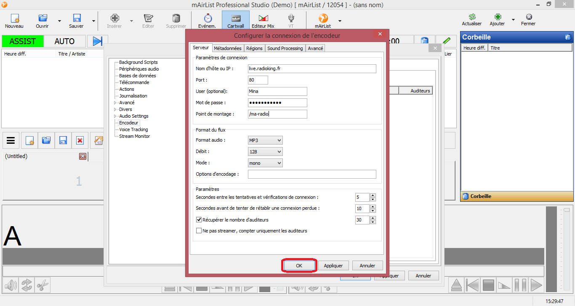Click the volume fader on the right
Screen dimensions: 575x306
[x=567, y=210]
